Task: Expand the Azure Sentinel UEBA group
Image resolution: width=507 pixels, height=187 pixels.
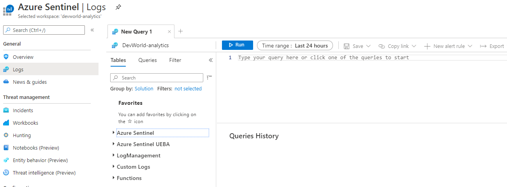Action: [113, 144]
